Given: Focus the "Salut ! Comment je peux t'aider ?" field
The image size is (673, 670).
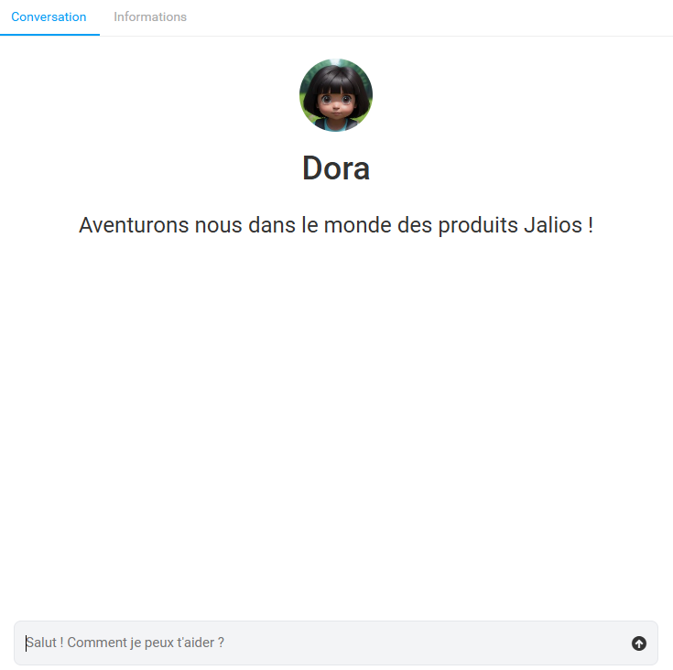Looking at the screenshot, I should [x=336, y=643].
